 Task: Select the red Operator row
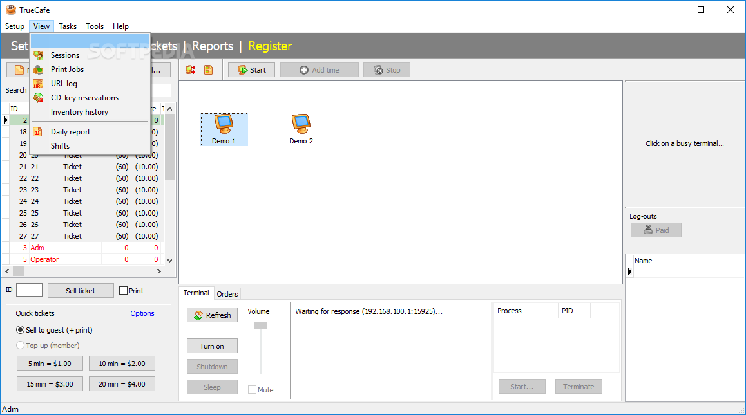pyautogui.click(x=82, y=259)
